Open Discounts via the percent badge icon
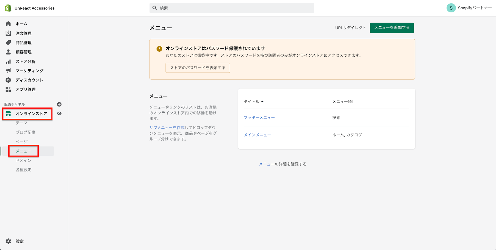The width and height of the screenshot is (496, 250). point(8,80)
